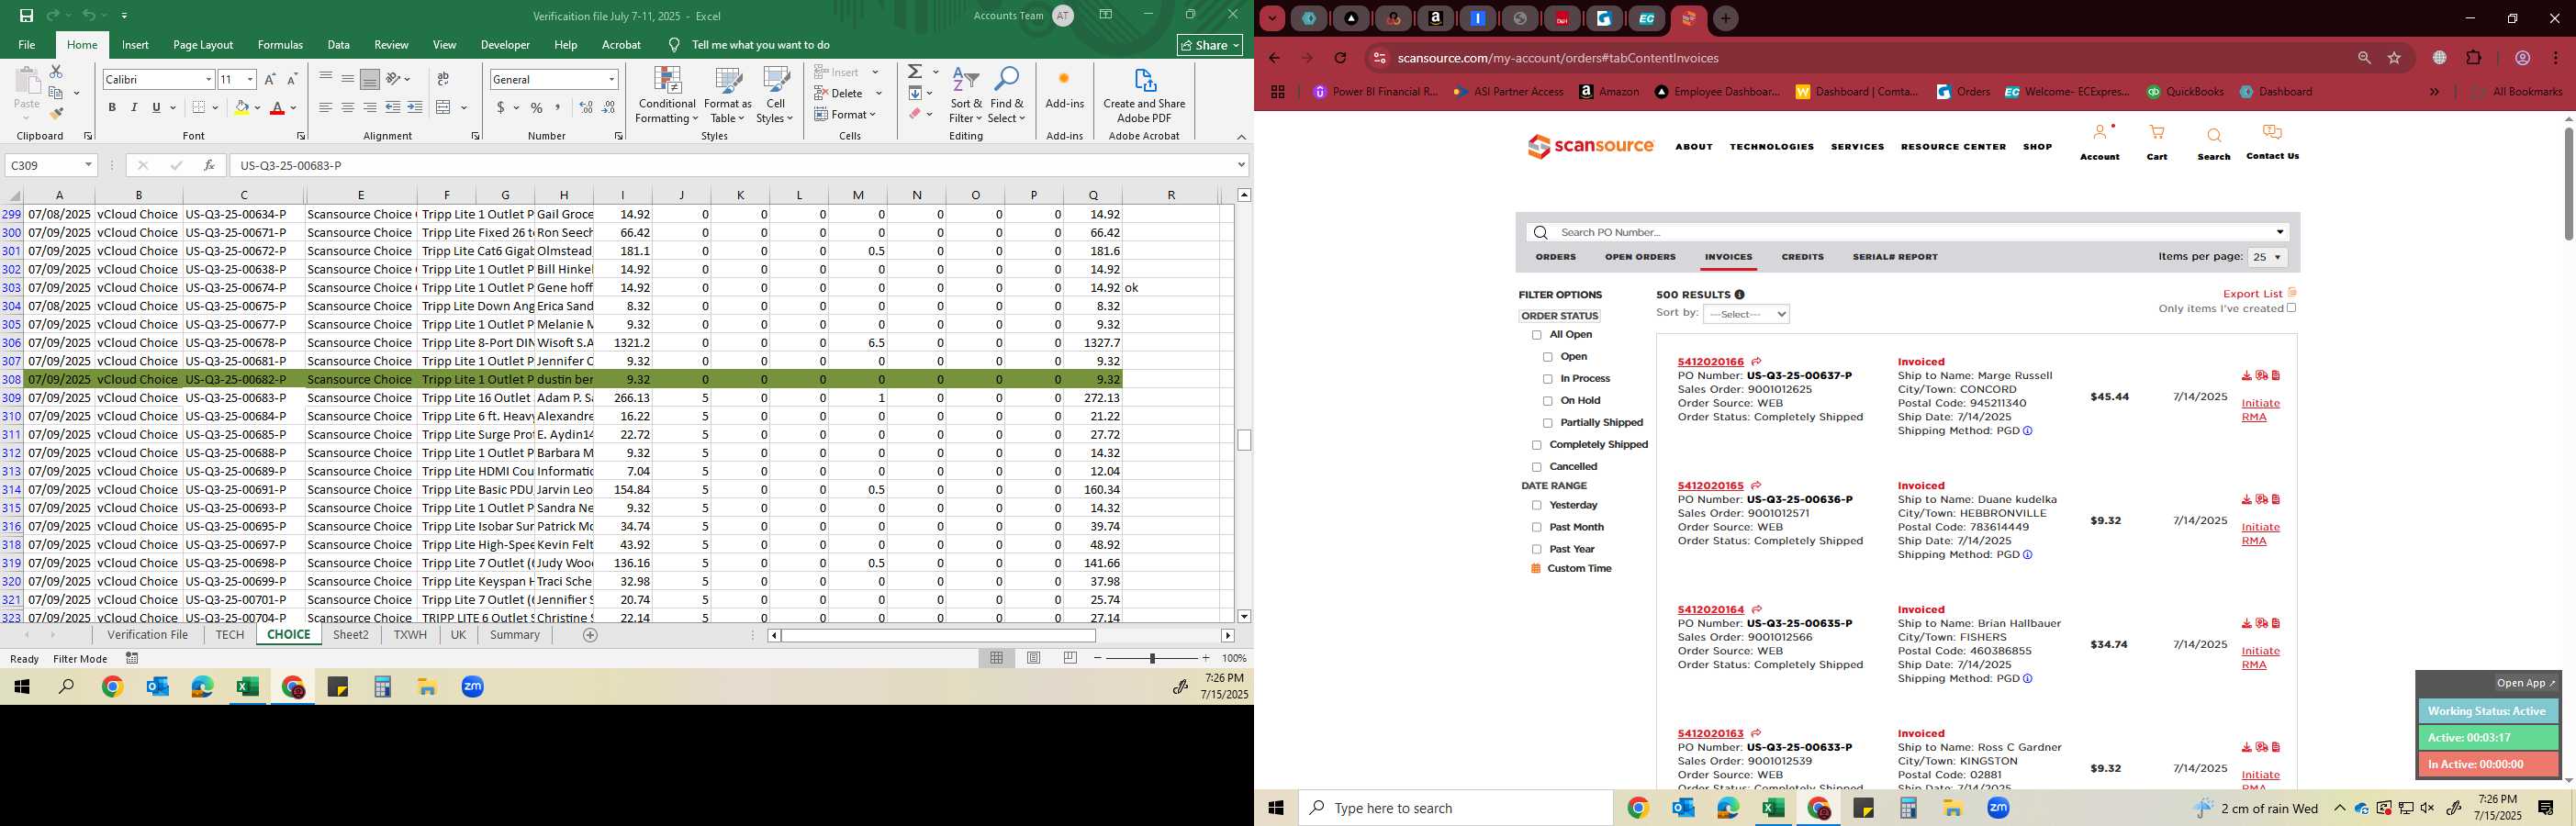Expand the Excel formula bar
This screenshot has height=826, width=2576.
1241,165
